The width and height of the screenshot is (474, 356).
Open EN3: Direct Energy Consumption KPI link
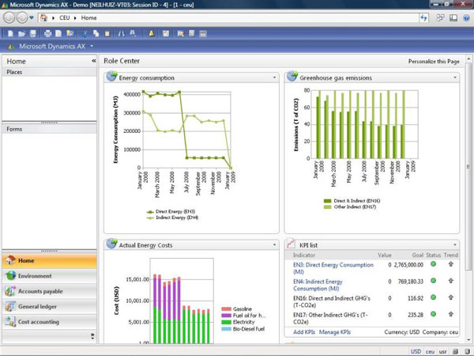pyautogui.click(x=333, y=268)
